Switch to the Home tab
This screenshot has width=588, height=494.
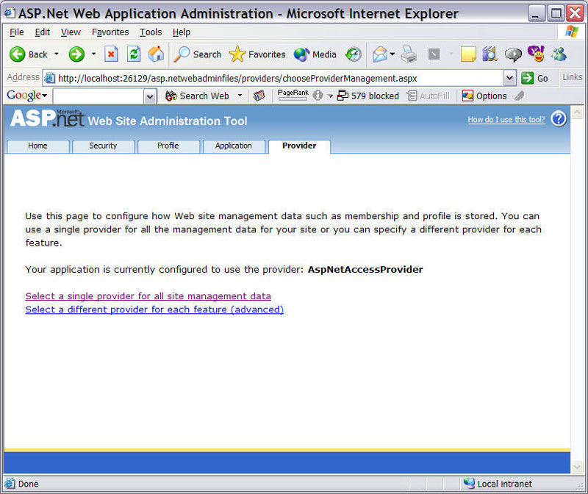point(38,146)
